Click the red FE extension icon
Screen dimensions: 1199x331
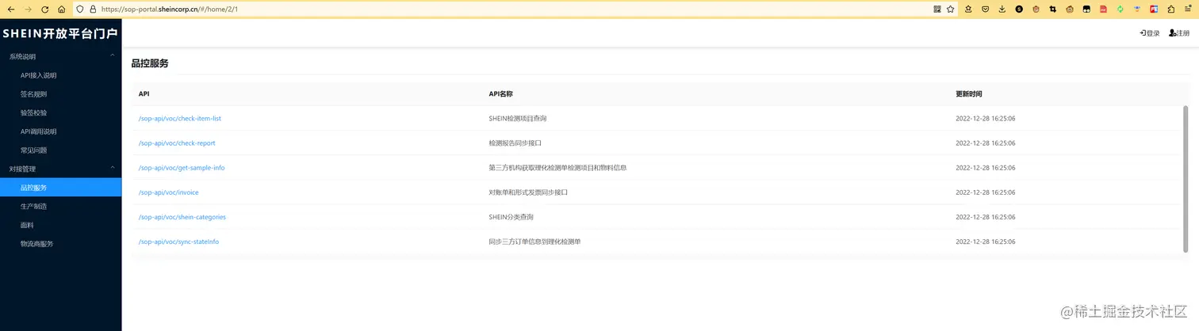point(1154,10)
